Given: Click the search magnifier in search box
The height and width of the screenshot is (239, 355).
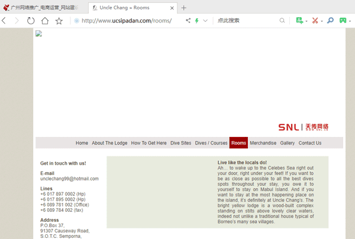Looking at the screenshot, I should [282, 21].
